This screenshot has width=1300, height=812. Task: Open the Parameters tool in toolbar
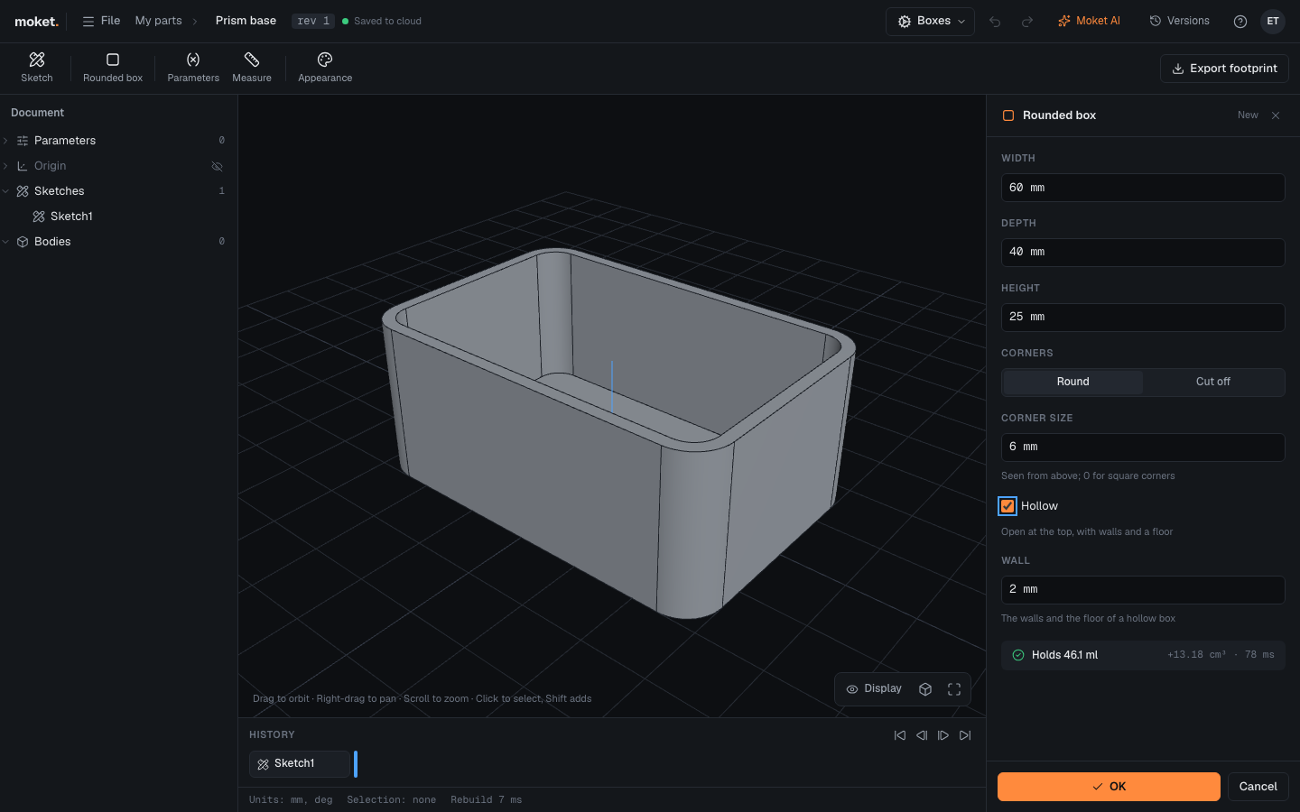pyautogui.click(x=193, y=68)
